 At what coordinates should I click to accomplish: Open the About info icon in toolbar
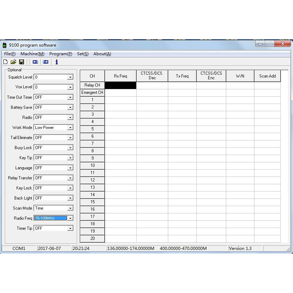pos(57,62)
